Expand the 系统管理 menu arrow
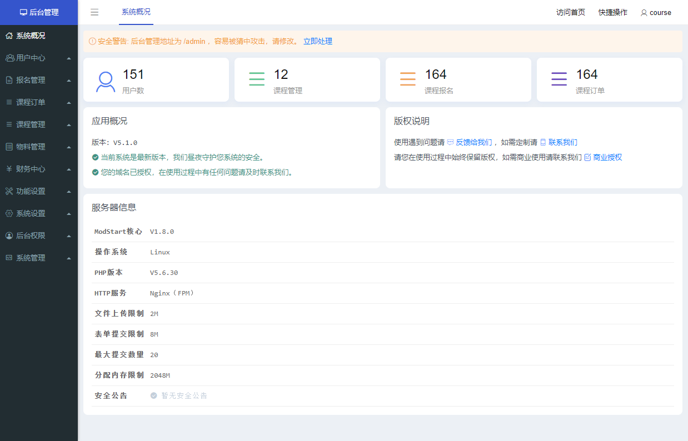Image resolution: width=688 pixels, height=441 pixels. pyautogui.click(x=69, y=258)
